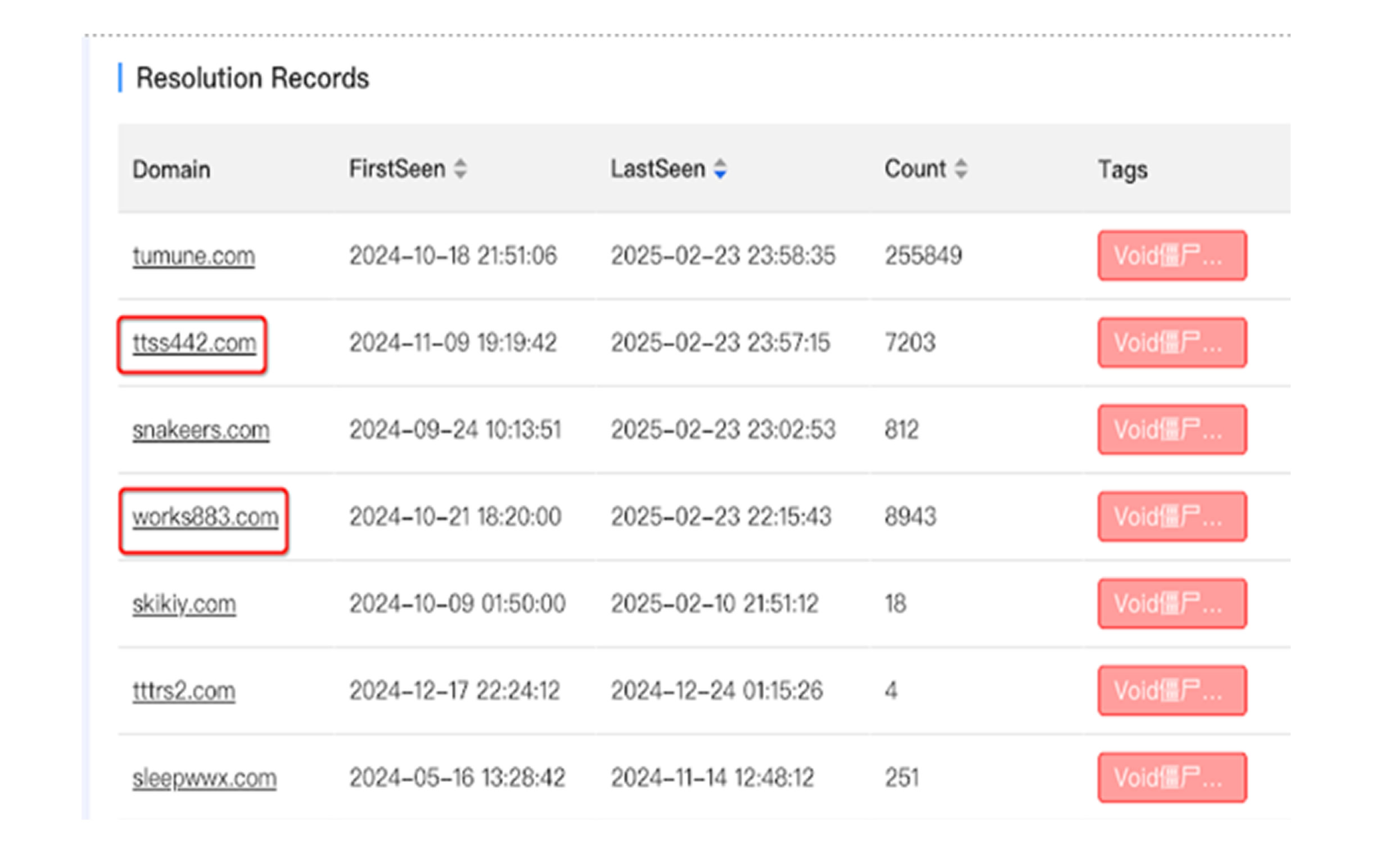This screenshot has height=868, width=1393.
Task: Toggle LastSeen sort arrow icon
Action: click(x=720, y=169)
